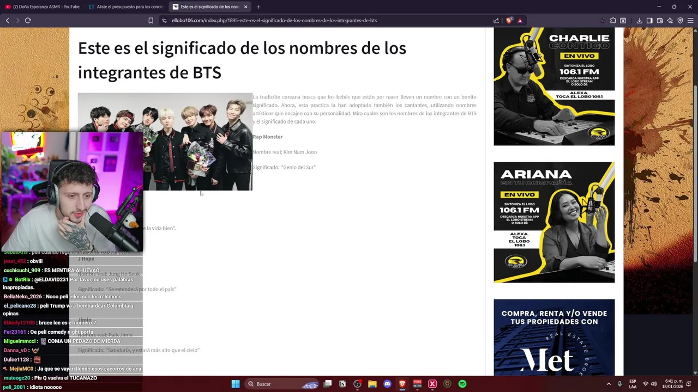Image resolution: width=698 pixels, height=392 pixels.
Task: Open File Explorer from the taskbar
Action: tap(372, 384)
